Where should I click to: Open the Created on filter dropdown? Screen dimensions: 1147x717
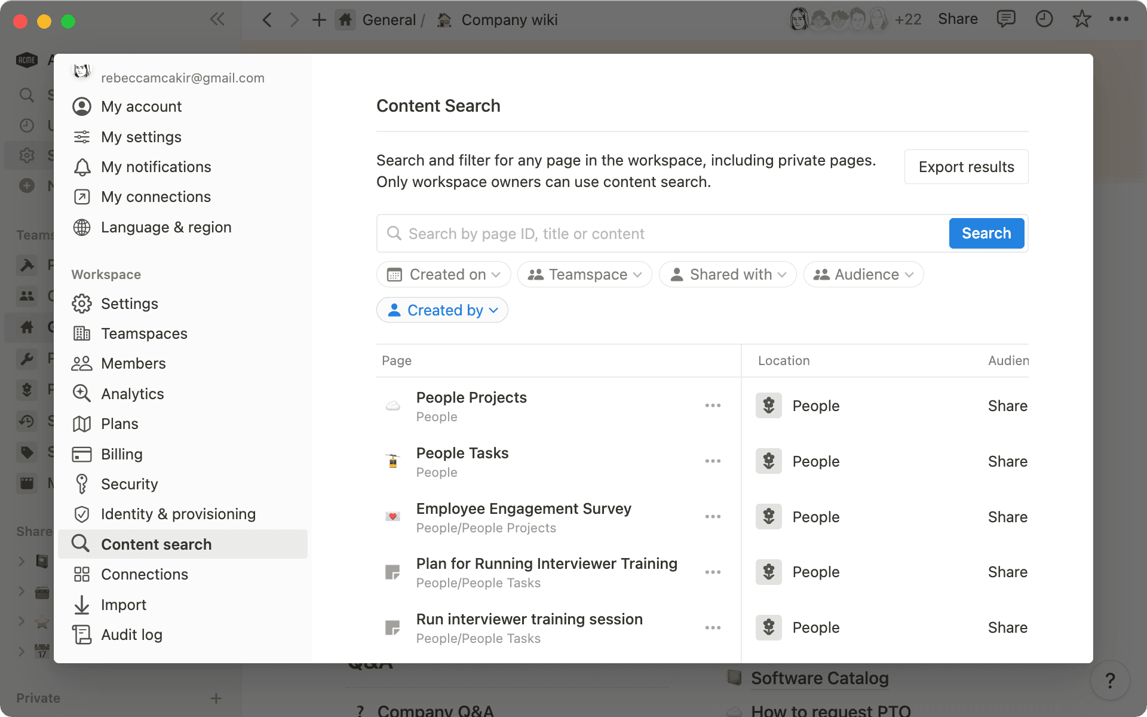pyautogui.click(x=443, y=274)
